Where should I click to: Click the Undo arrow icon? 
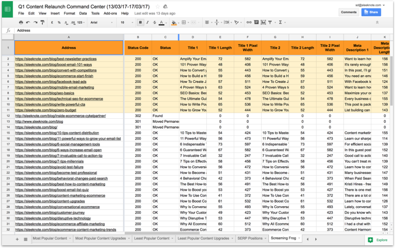pyautogui.click(x=28, y=22)
